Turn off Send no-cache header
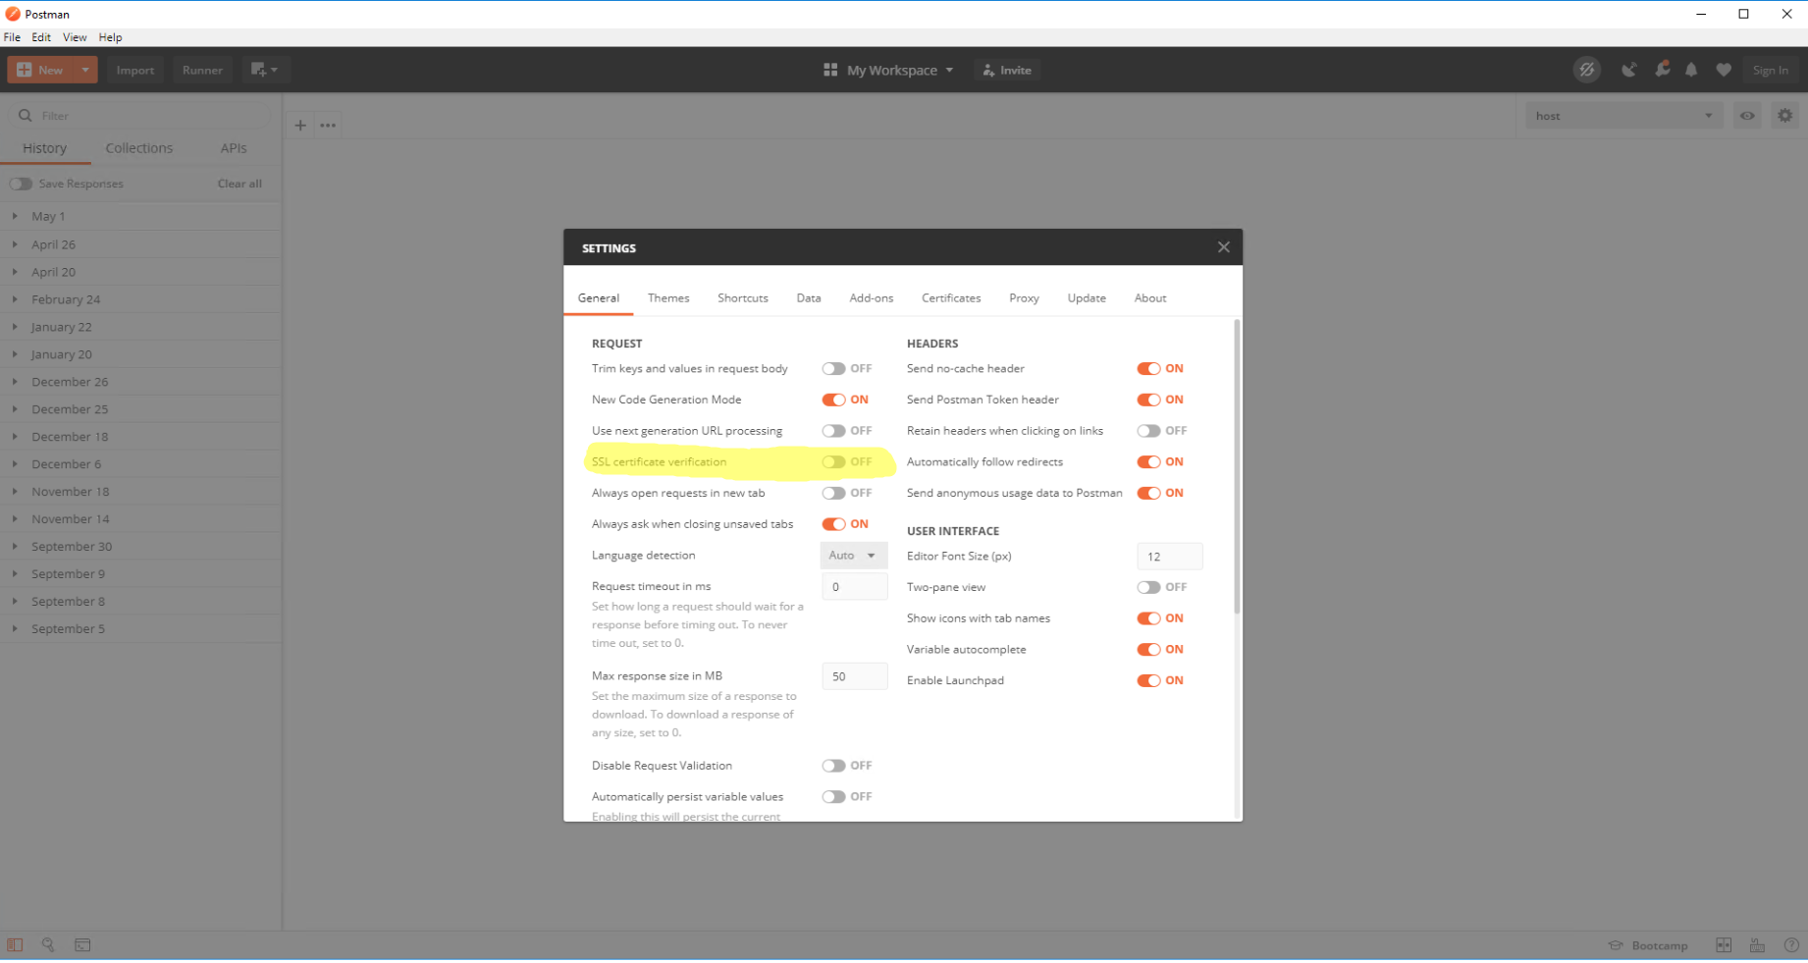Image resolution: width=1808 pixels, height=963 pixels. click(1147, 369)
